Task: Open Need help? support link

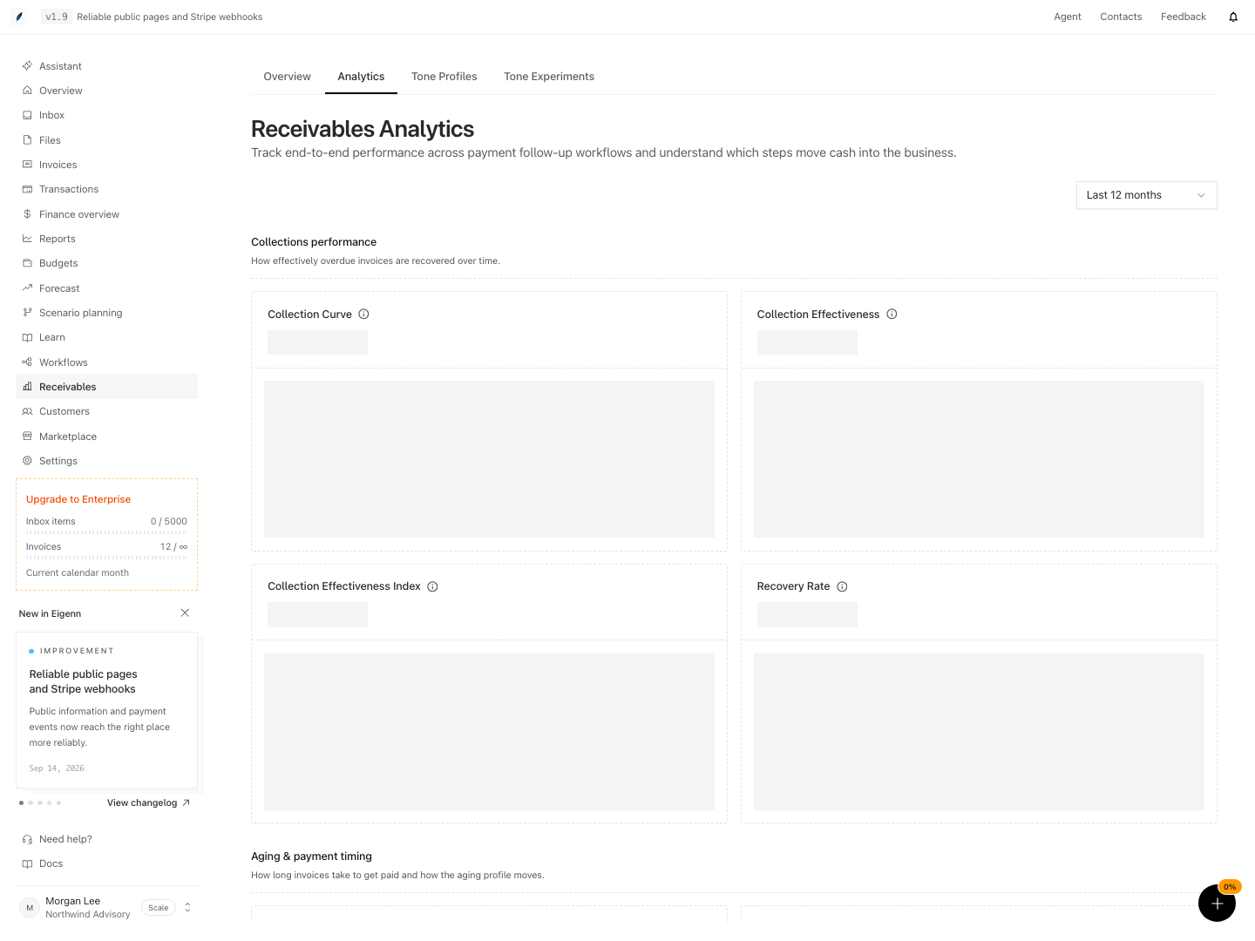Action: pos(106,839)
